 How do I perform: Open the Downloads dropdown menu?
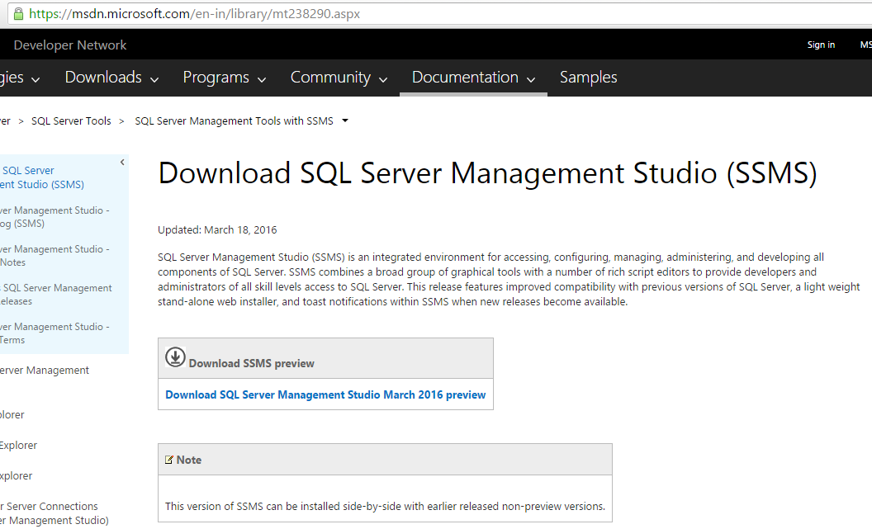click(x=111, y=78)
